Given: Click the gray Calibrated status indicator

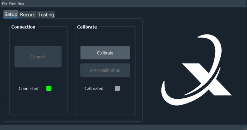Looking at the screenshot, I should pyautogui.click(x=117, y=88).
